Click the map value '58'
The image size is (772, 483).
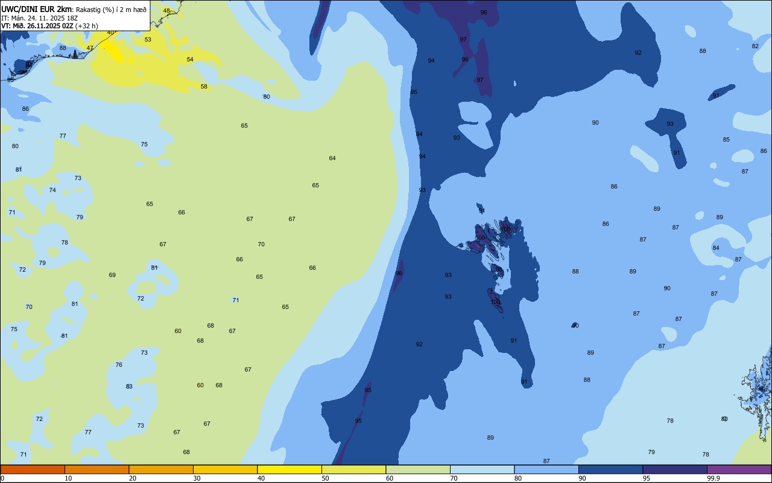204,86
